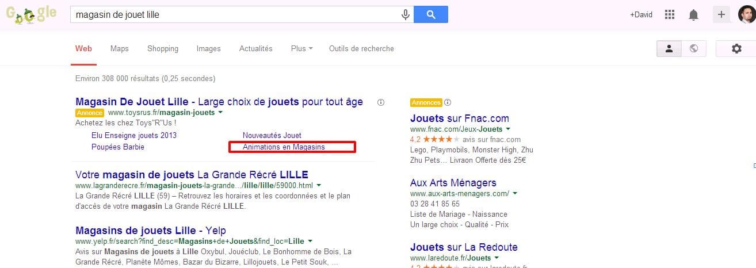The height and width of the screenshot is (268, 756).
Task: Click the share plus button
Action: click(x=721, y=14)
